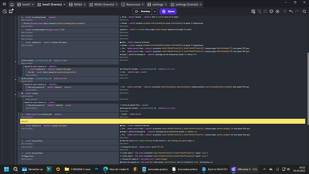Click the purple Share button
The height and width of the screenshot is (174, 309).
coord(168,12)
